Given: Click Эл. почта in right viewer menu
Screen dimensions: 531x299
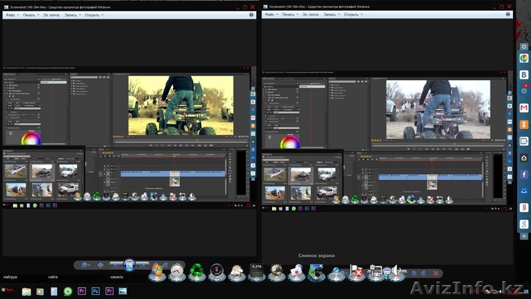Looking at the screenshot, I should 309,14.
